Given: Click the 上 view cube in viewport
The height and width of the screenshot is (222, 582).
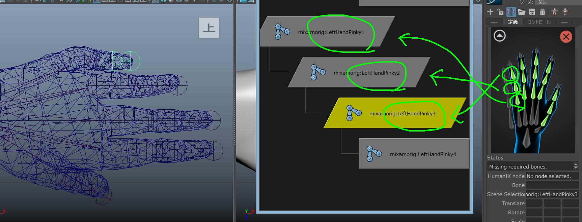Looking at the screenshot, I should 209,28.
